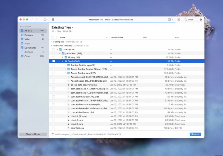Click the Users folder icon
Screen dimensions: 223x156
point(60,49)
